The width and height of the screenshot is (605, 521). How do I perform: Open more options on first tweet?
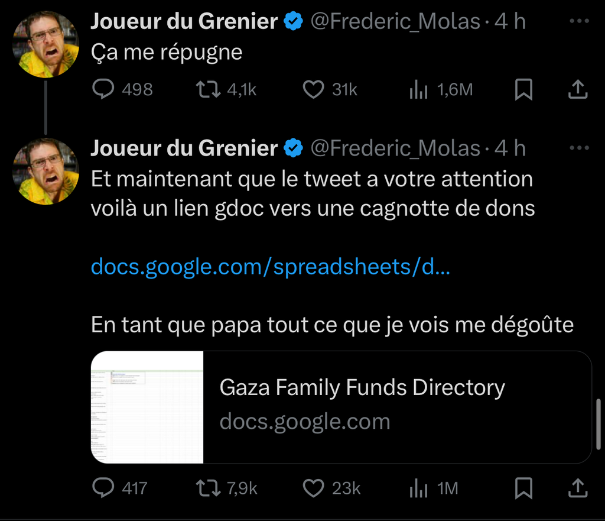(x=579, y=21)
